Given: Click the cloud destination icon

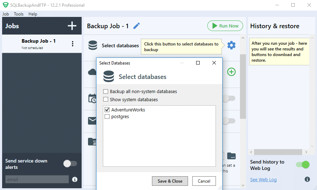Looking at the screenshot, I should pos(92,72).
